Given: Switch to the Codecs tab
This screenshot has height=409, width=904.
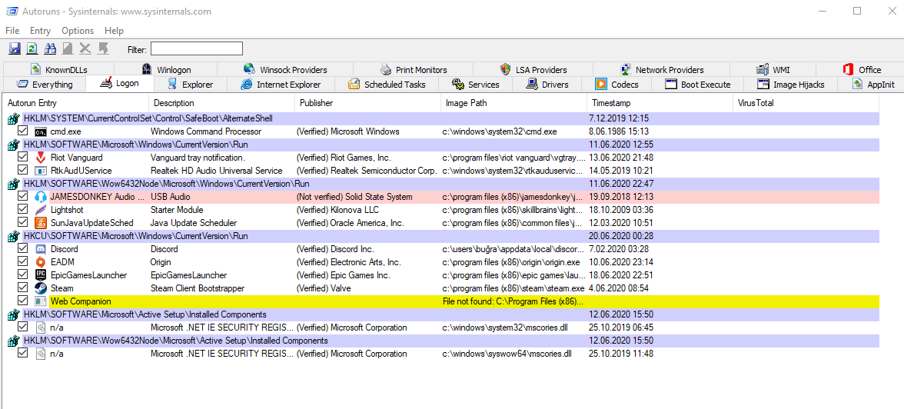Looking at the screenshot, I should pyautogui.click(x=617, y=85).
